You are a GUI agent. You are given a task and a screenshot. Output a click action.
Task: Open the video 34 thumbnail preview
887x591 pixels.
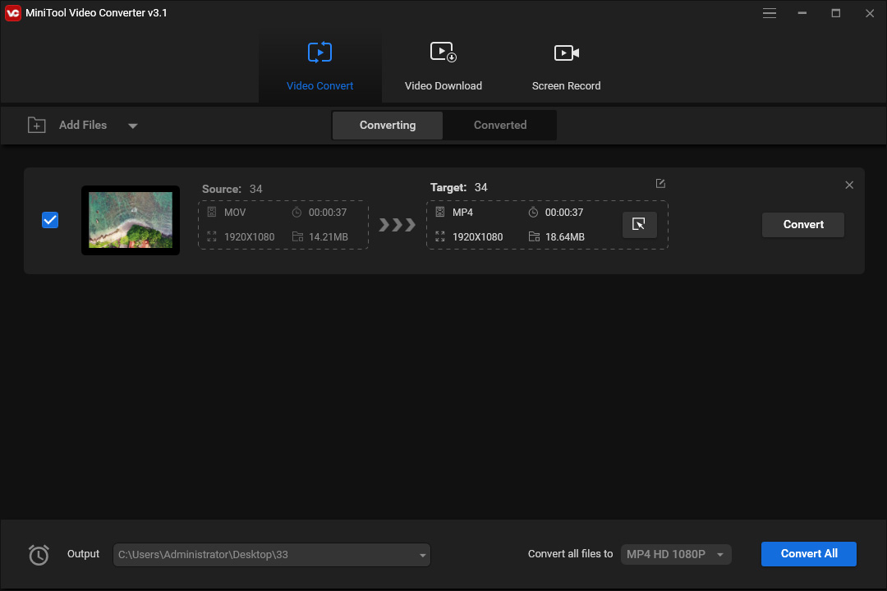(x=131, y=220)
